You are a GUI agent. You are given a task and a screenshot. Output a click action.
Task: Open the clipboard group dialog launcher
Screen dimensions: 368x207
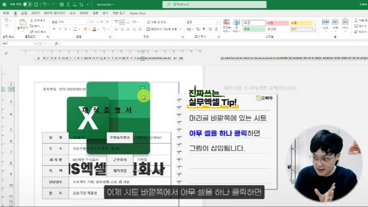click(x=48, y=37)
